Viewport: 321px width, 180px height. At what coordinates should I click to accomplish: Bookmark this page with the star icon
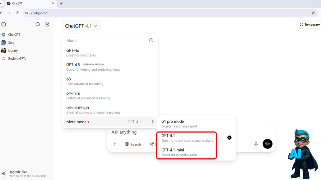tap(313, 13)
